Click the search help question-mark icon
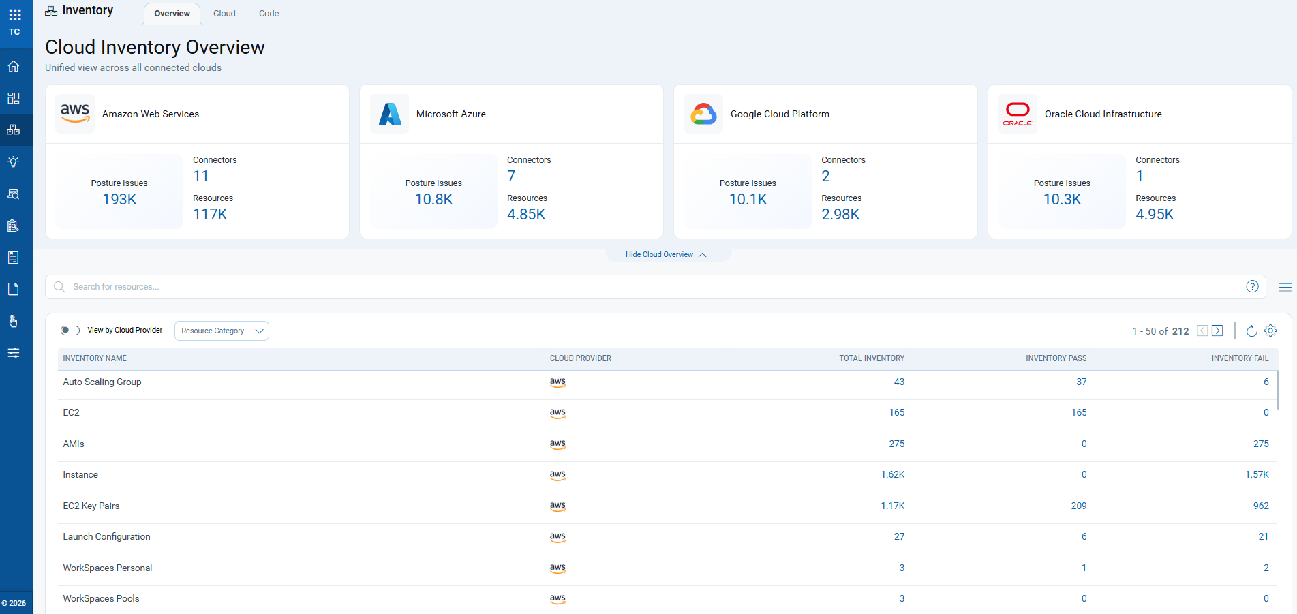 coord(1252,287)
